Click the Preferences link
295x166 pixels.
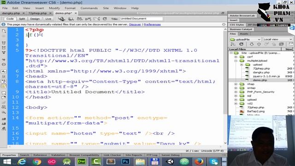(x=152, y=24)
